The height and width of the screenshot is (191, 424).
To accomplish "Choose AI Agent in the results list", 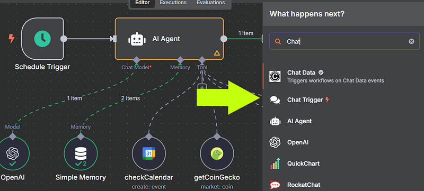I will [x=343, y=121].
